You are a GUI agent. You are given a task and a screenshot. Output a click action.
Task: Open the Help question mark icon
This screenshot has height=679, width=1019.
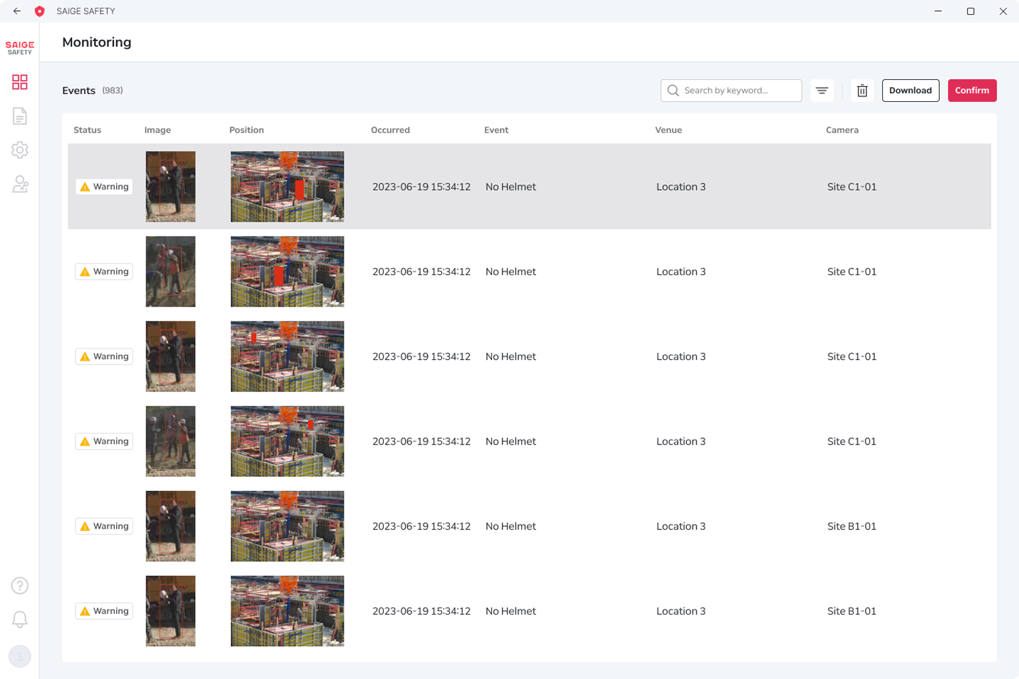pyautogui.click(x=20, y=586)
